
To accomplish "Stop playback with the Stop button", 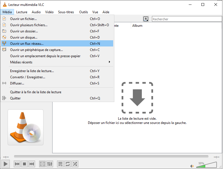I will pos(24,164).
